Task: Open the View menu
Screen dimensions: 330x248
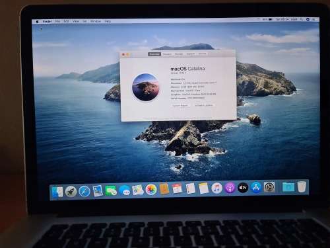Action: tap(76, 21)
